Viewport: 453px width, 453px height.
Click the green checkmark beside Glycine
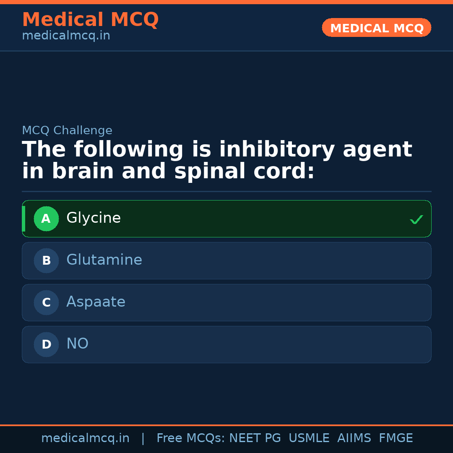(416, 219)
